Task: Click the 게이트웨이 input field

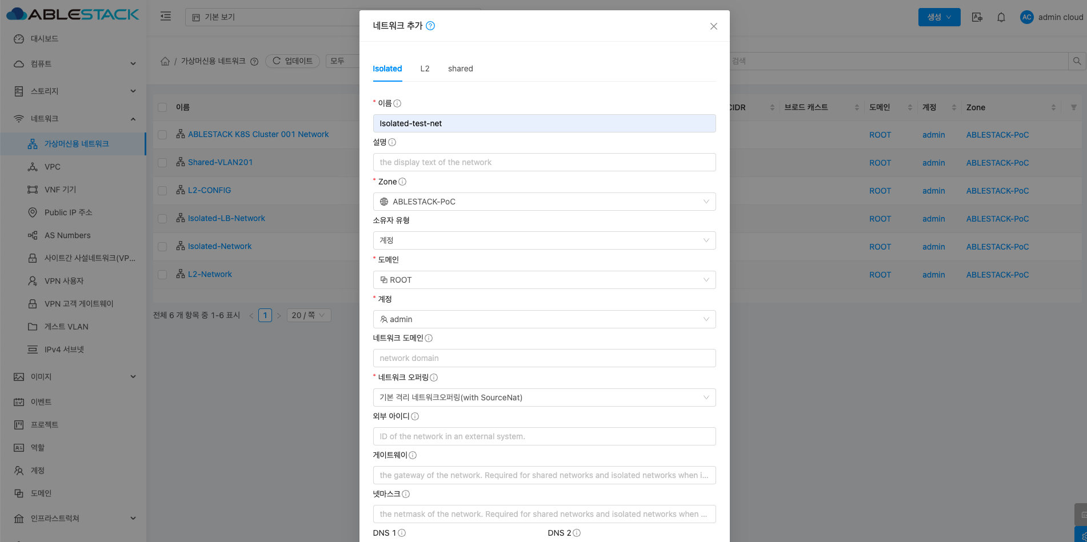Action: point(543,475)
